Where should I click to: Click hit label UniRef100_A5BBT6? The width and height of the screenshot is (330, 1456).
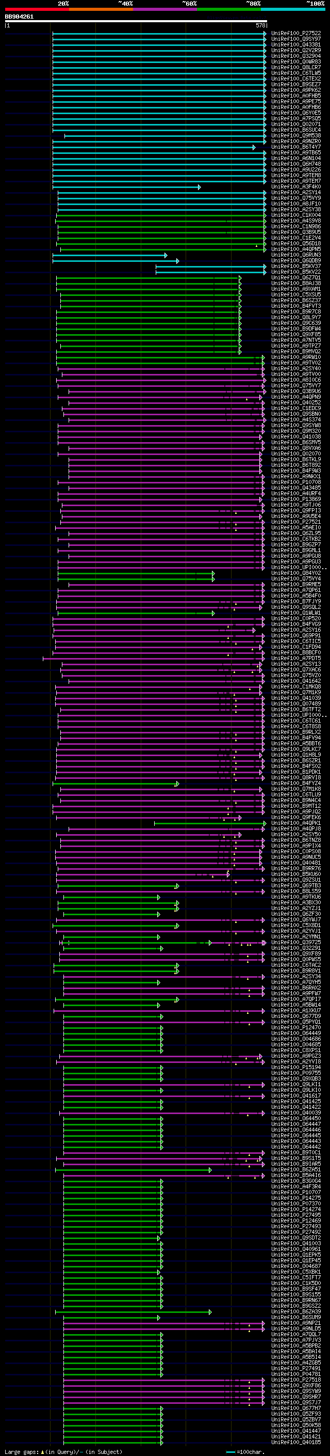[296, 744]
